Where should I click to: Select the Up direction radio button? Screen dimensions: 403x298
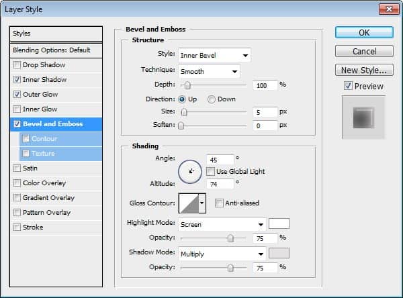[182, 99]
